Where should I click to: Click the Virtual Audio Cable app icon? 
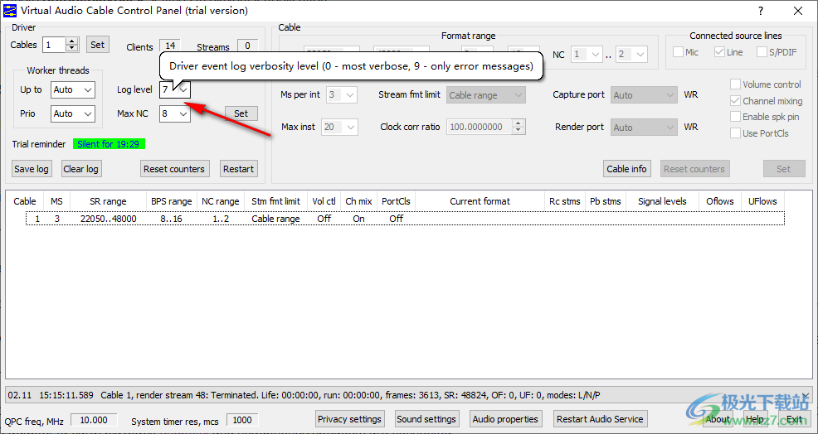tap(10, 11)
